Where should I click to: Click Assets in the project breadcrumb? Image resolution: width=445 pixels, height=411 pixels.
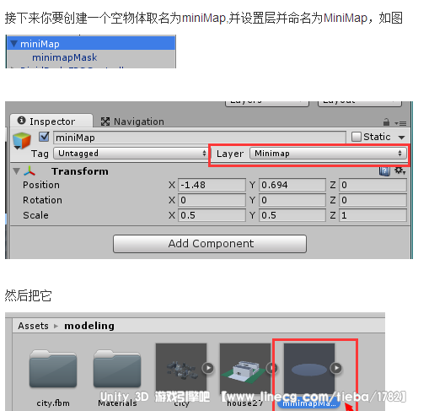point(33,326)
